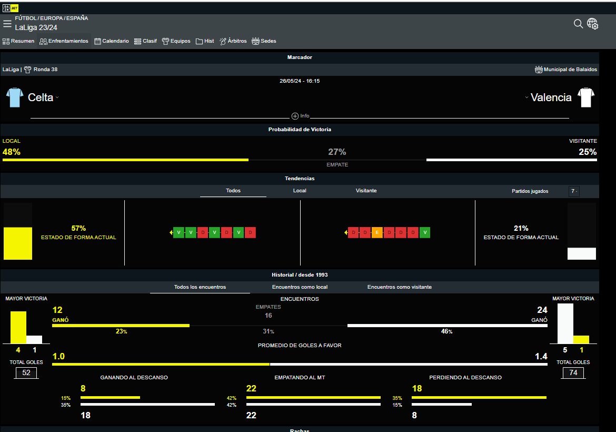Expand the Valencia team dropdown arrow
Image resolution: width=616 pixels, height=432 pixels.
point(526,97)
